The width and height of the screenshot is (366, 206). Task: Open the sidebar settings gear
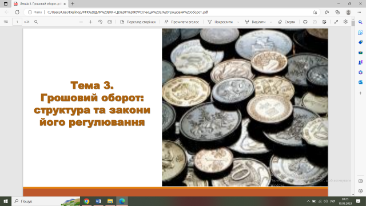360,191
